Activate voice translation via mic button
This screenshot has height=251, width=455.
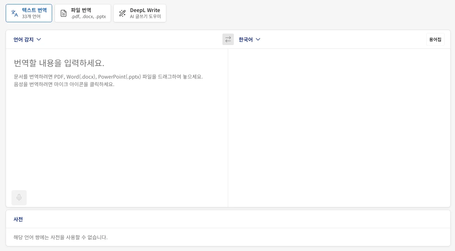point(19,197)
